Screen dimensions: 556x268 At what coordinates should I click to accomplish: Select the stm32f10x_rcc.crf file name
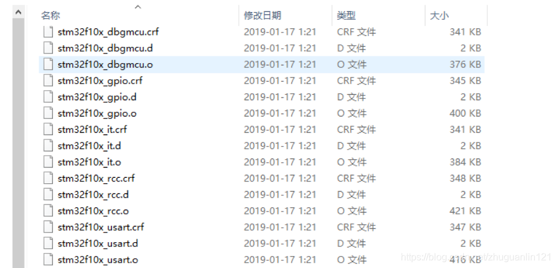[96, 178]
